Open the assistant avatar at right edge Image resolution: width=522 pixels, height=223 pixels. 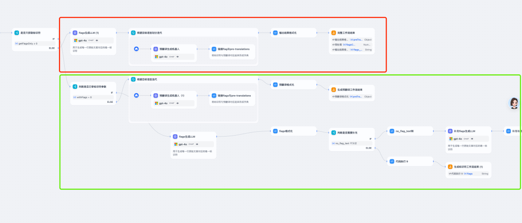pos(514,103)
